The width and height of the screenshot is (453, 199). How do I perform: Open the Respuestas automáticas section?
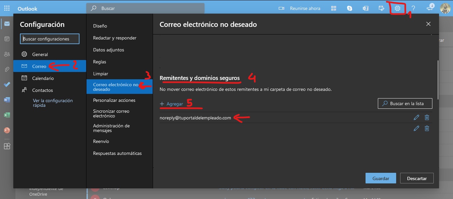pos(117,153)
